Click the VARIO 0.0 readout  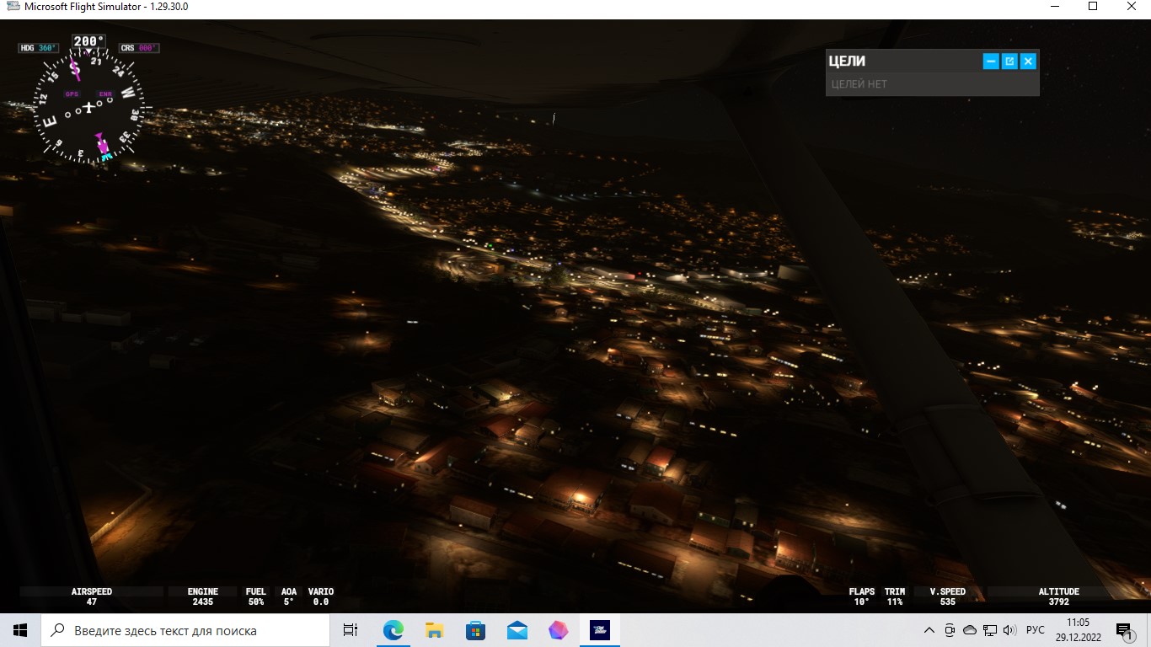tap(321, 596)
